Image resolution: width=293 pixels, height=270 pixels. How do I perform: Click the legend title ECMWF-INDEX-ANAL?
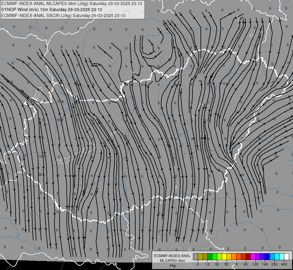[x=172, y=256]
